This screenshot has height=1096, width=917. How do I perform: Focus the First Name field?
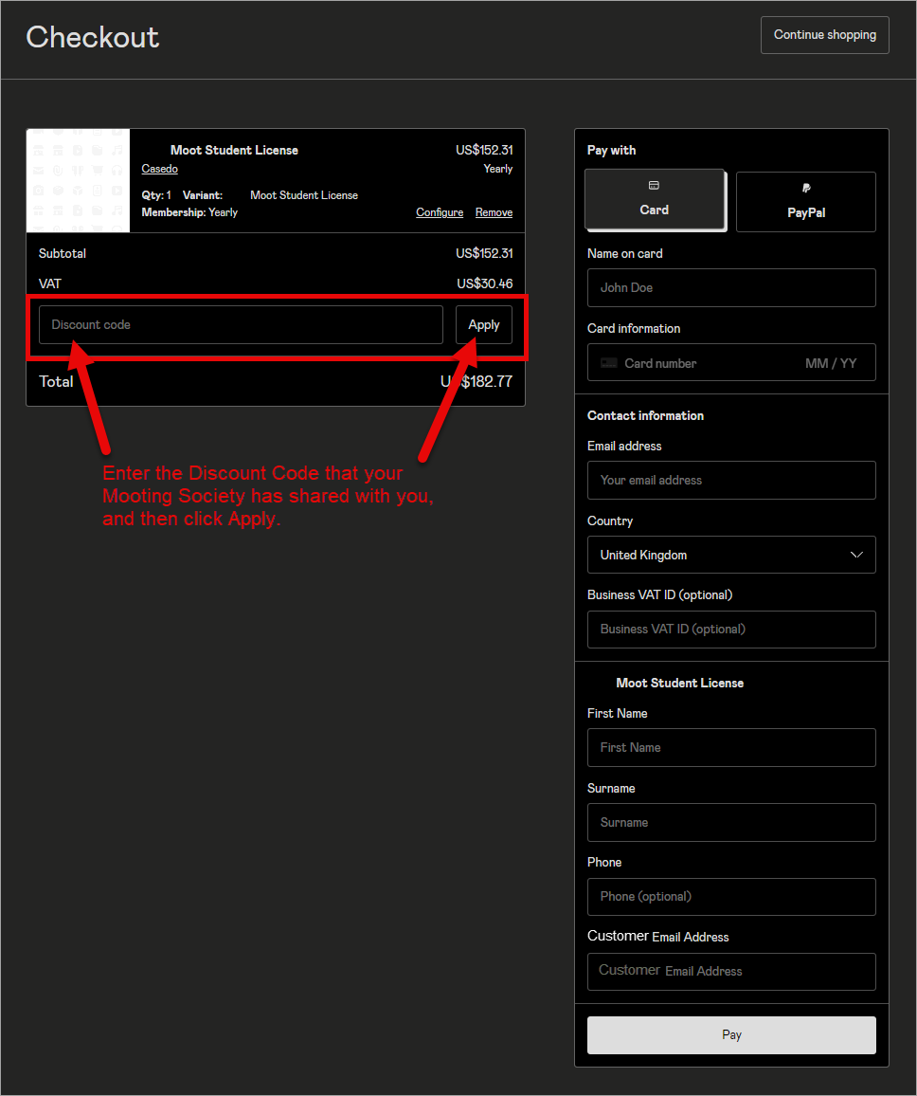tap(731, 748)
